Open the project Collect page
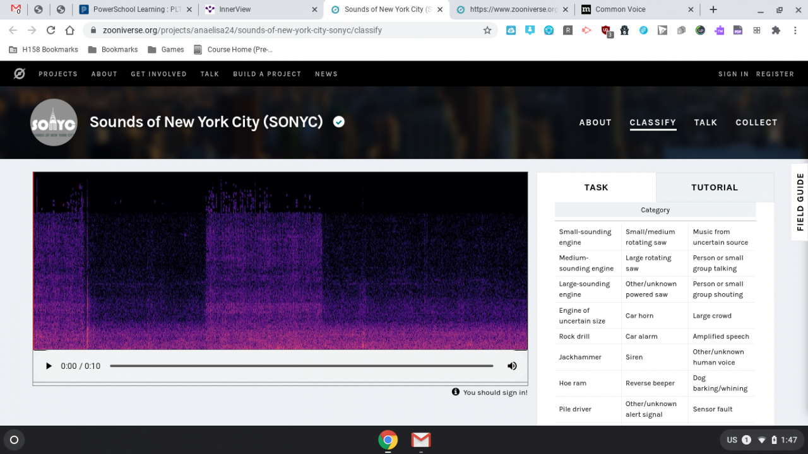This screenshot has height=454, width=808. [756, 122]
